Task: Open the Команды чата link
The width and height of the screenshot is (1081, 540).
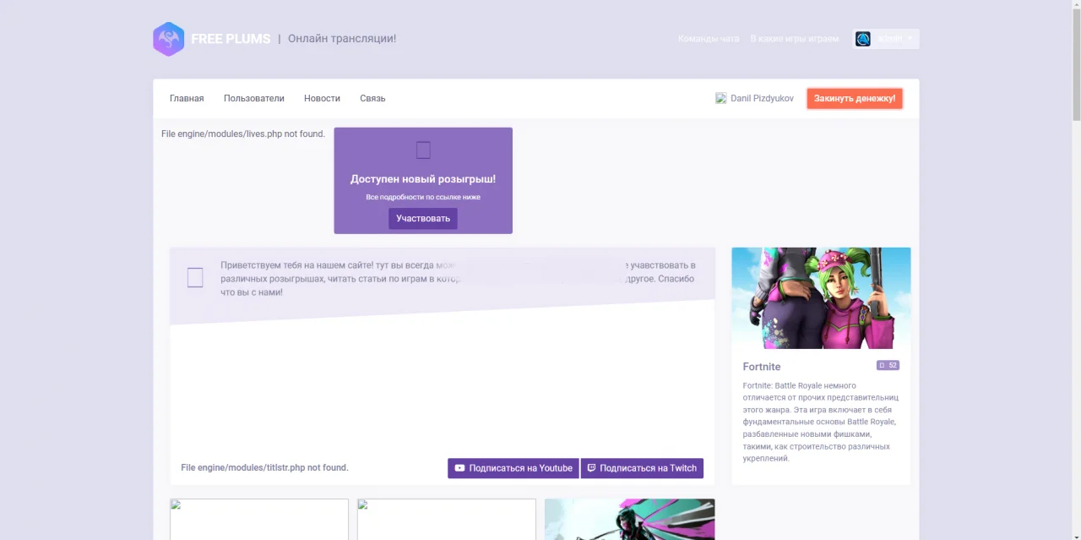Action: tap(709, 39)
